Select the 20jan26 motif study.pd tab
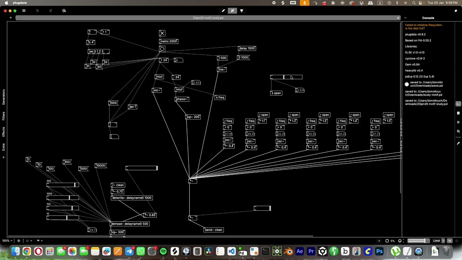 coord(208,18)
